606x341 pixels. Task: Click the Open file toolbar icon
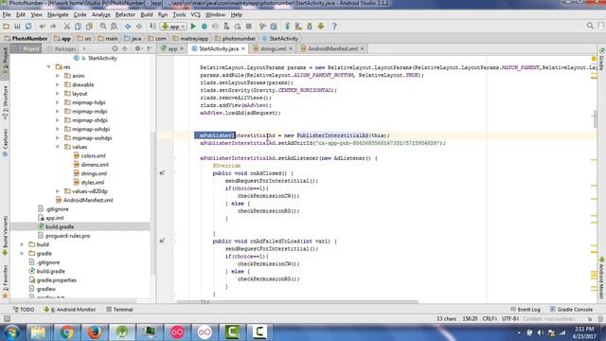[x=7, y=27]
